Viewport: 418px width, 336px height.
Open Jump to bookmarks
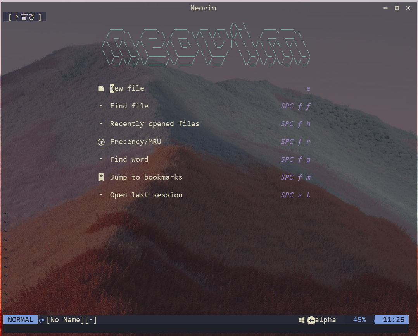(x=146, y=177)
